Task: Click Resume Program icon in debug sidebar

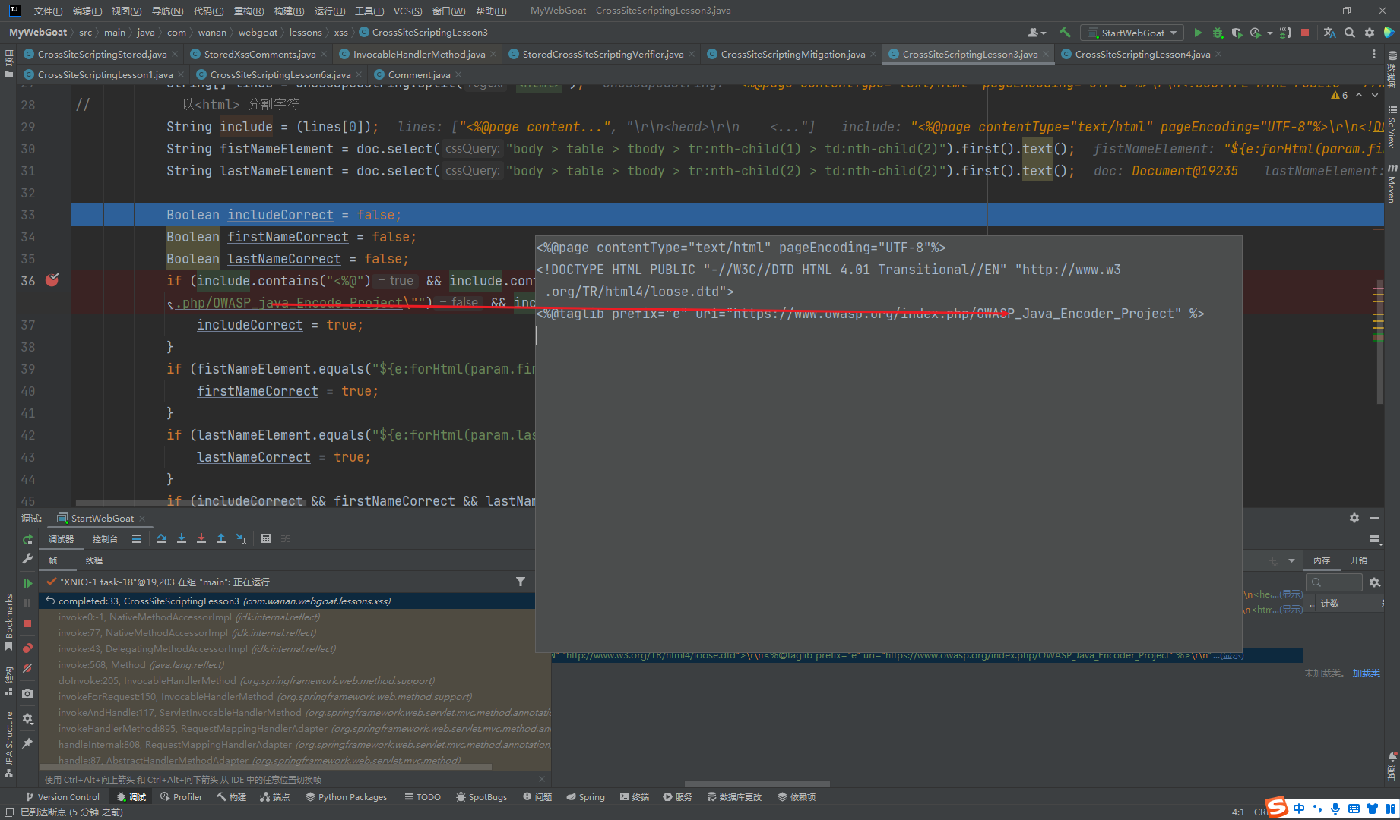Action: click(27, 583)
